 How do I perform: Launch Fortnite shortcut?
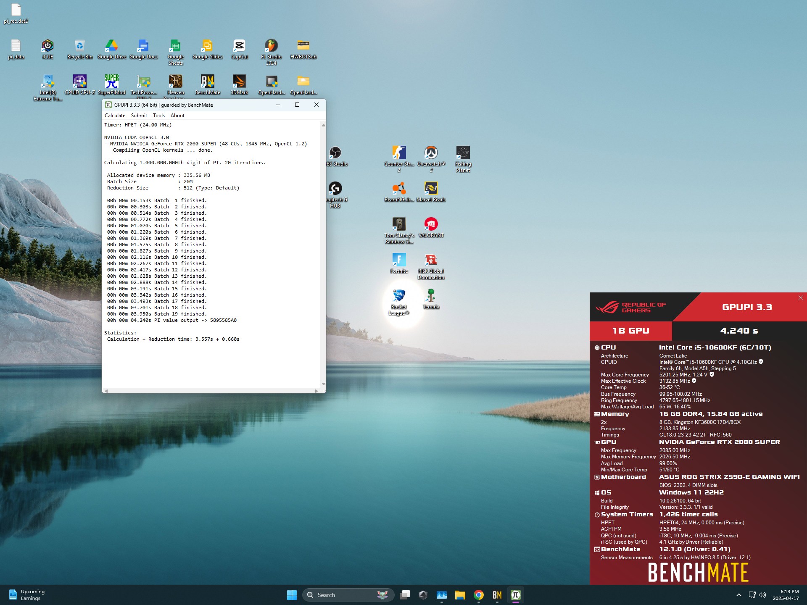pyautogui.click(x=399, y=263)
